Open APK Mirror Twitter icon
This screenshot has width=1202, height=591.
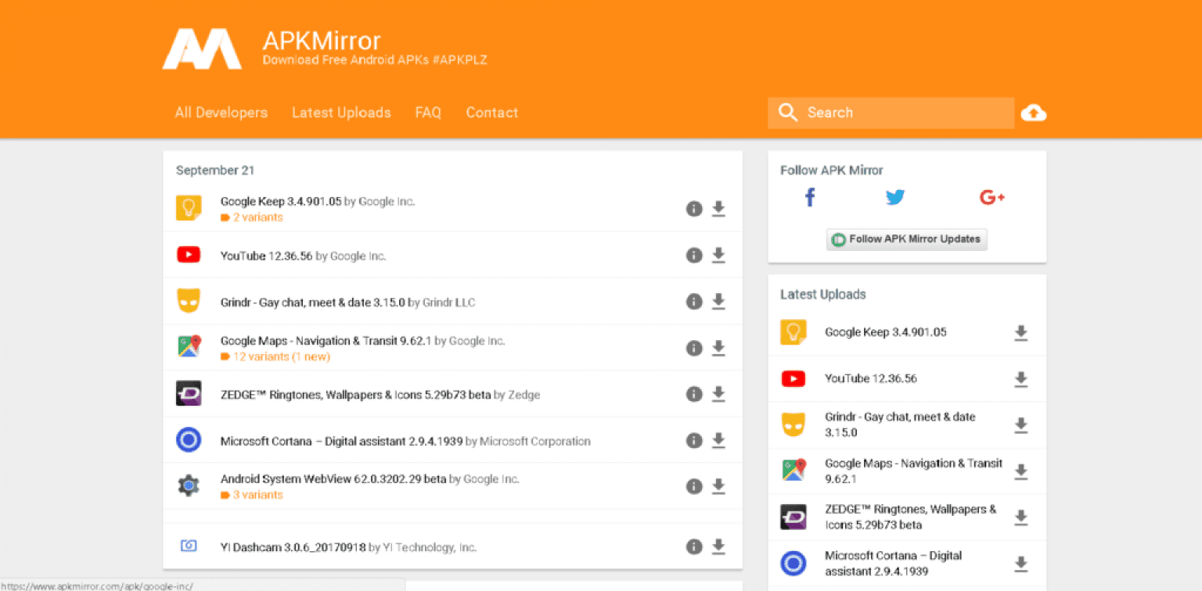895,198
